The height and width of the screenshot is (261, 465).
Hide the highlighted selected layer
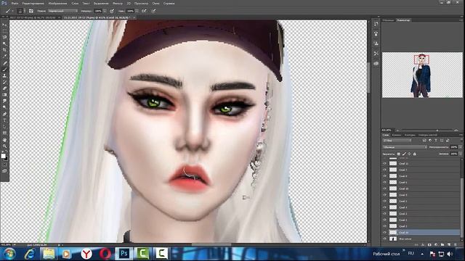[385, 232]
